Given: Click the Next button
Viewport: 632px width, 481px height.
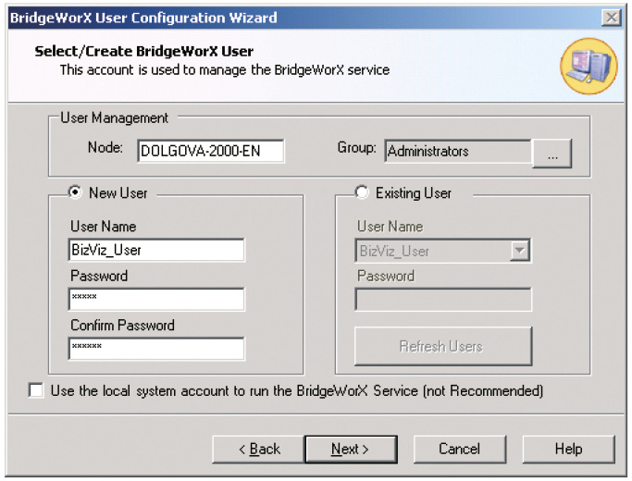Looking at the screenshot, I should point(351,449).
